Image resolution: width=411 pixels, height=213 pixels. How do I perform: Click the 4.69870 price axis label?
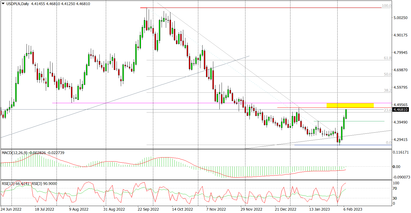(x=401, y=70)
